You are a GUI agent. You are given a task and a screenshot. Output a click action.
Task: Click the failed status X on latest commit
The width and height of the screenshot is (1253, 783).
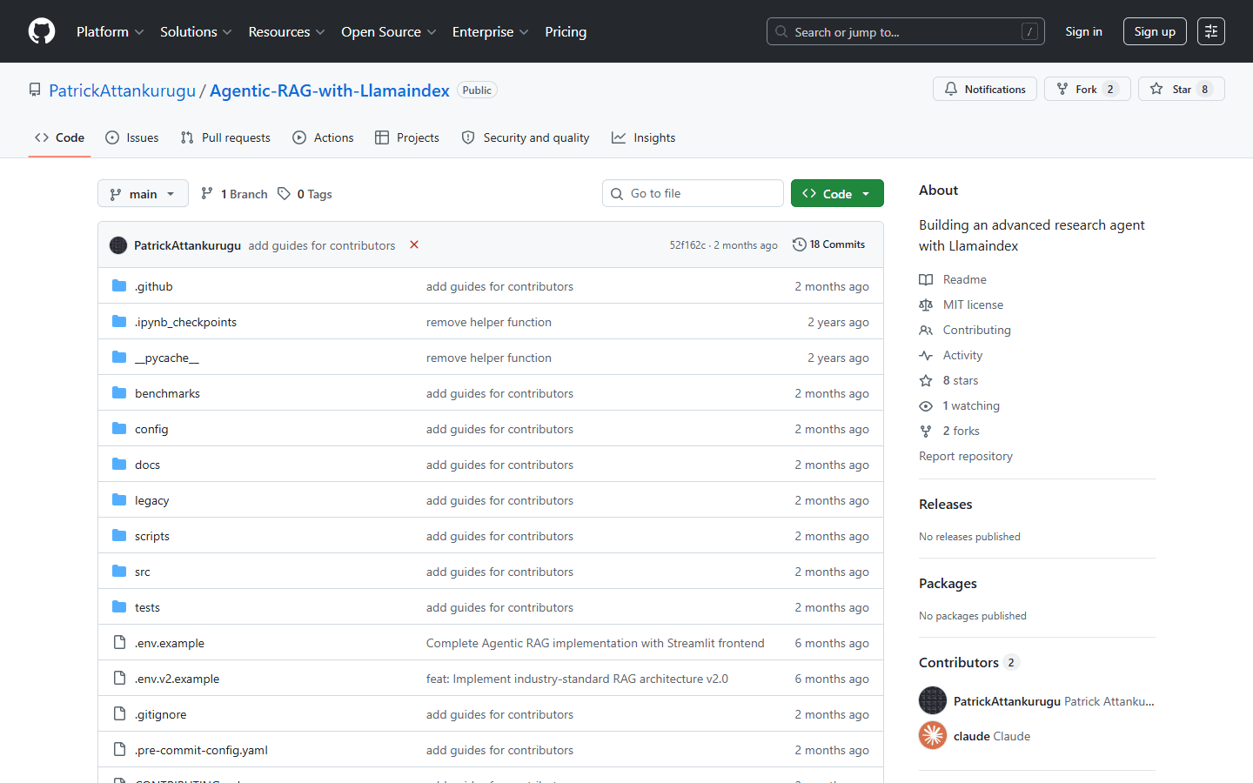[414, 244]
